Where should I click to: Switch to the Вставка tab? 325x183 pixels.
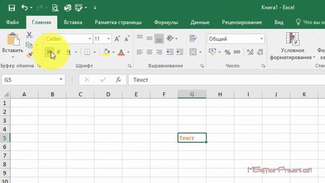[x=73, y=22]
